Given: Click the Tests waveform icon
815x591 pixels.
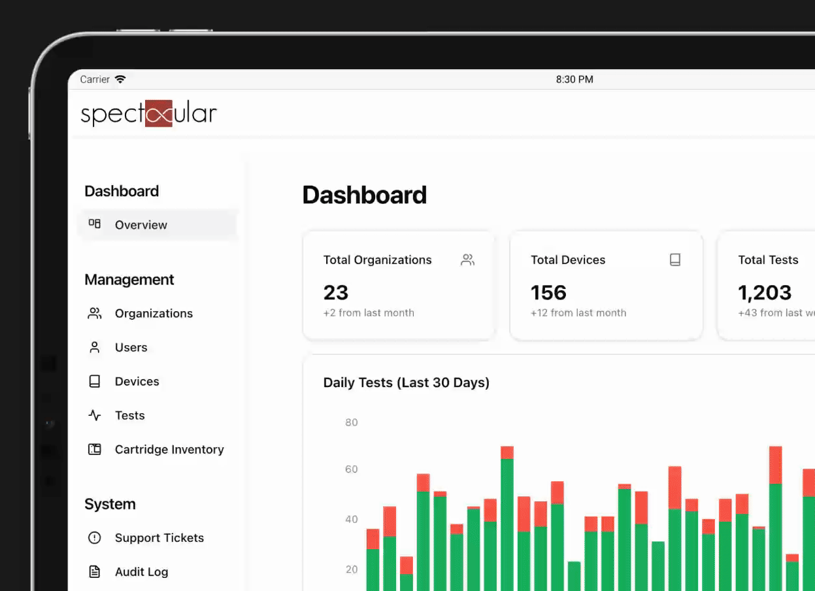Looking at the screenshot, I should pos(95,415).
